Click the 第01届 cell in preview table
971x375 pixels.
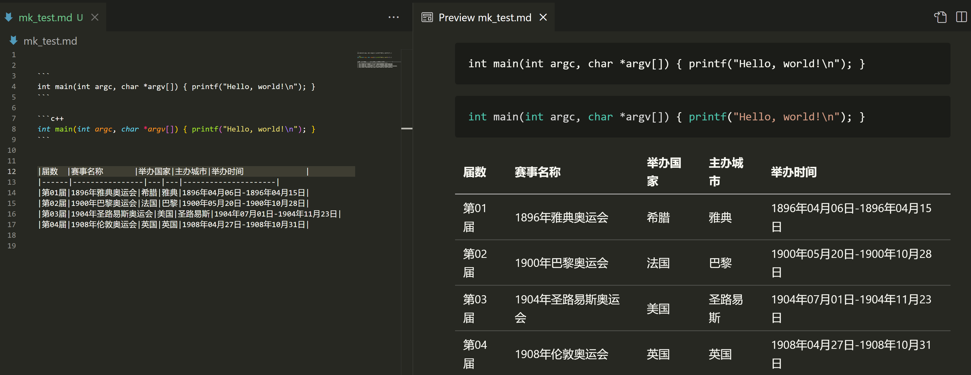(474, 217)
